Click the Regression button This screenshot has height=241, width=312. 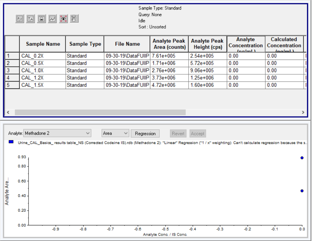[145, 134]
